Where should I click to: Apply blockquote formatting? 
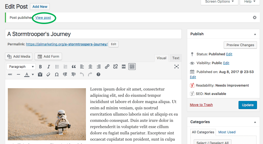pyautogui.click(x=74, y=67)
